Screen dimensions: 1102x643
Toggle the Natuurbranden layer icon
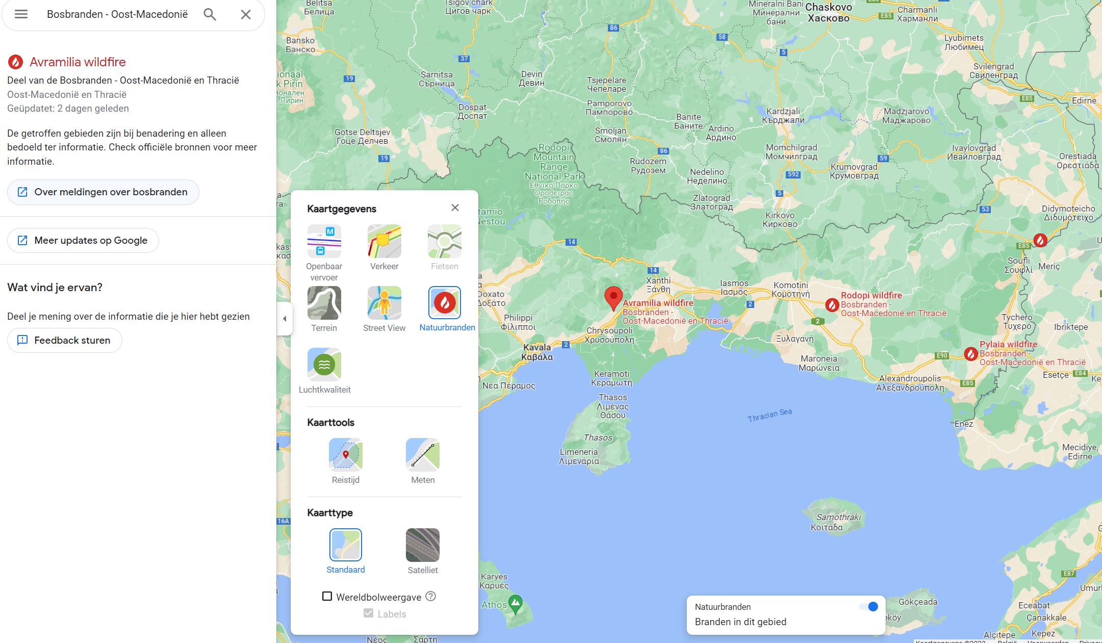tap(445, 303)
